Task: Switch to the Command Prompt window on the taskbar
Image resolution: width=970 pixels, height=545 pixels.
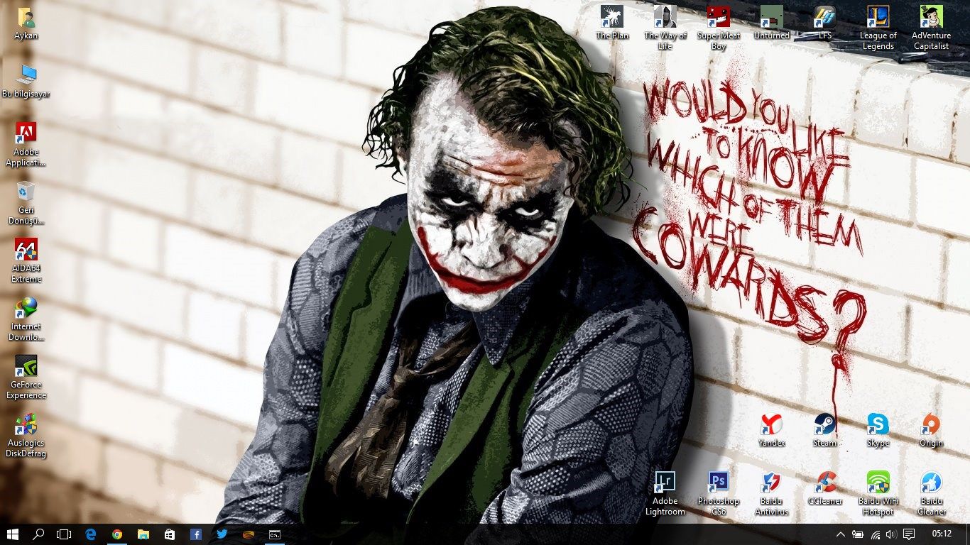Action: (x=274, y=534)
